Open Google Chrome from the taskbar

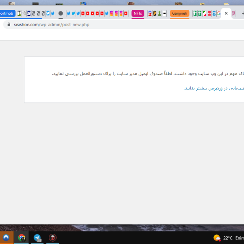(x=22, y=238)
